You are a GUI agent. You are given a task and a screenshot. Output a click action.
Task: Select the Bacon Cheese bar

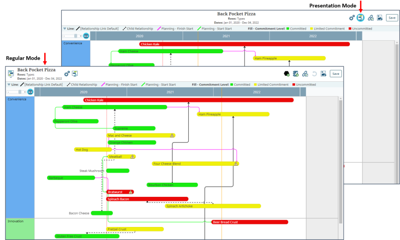tap(102, 213)
